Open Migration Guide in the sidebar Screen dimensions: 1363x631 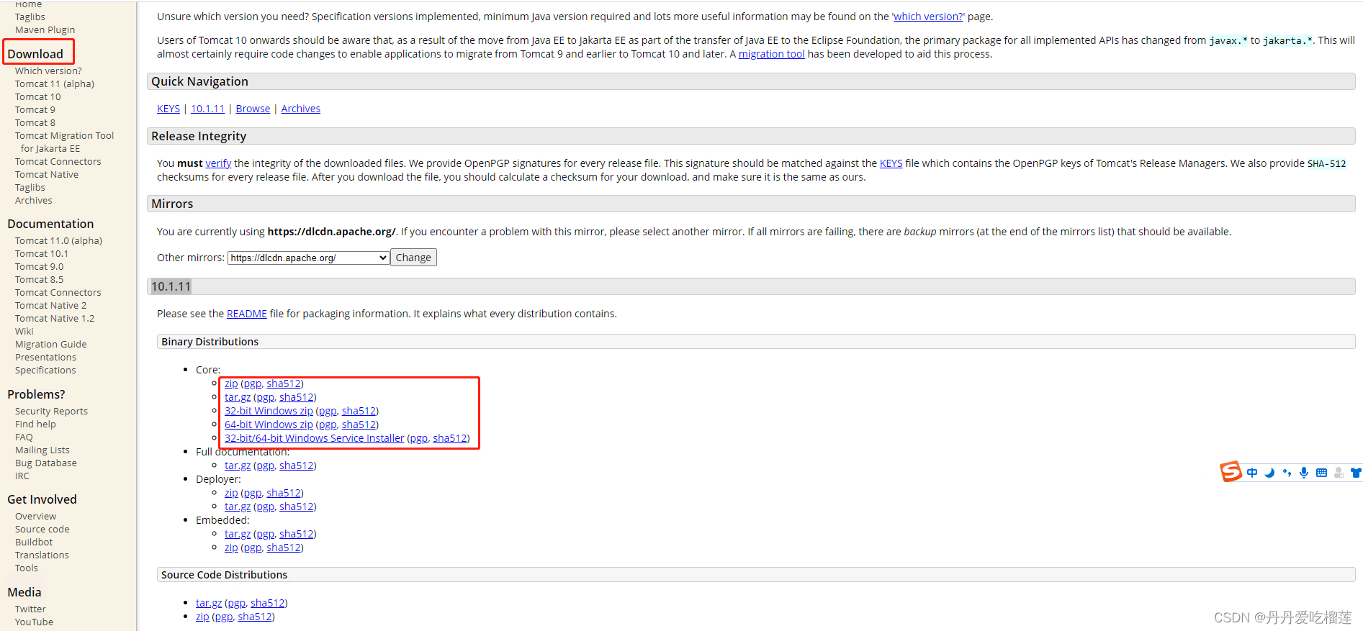pos(51,345)
